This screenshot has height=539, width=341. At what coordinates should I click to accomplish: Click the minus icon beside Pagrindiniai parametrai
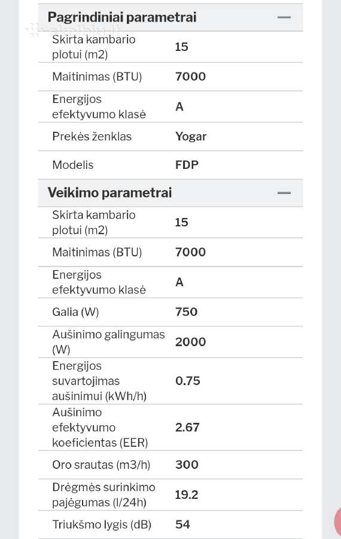pos(284,17)
